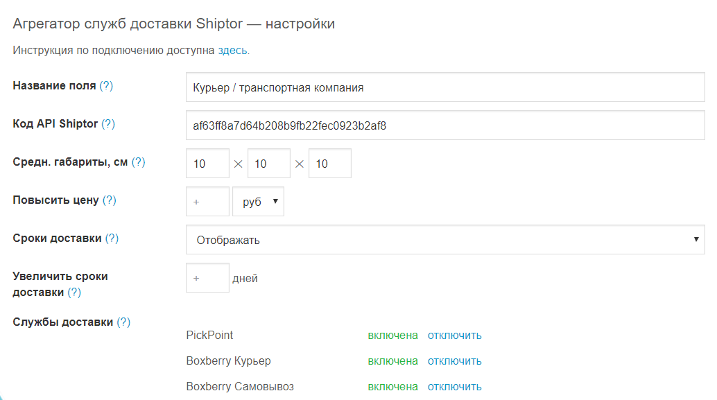Click the "Службы доставки" label
This screenshot has width=717, height=400.
(x=62, y=322)
